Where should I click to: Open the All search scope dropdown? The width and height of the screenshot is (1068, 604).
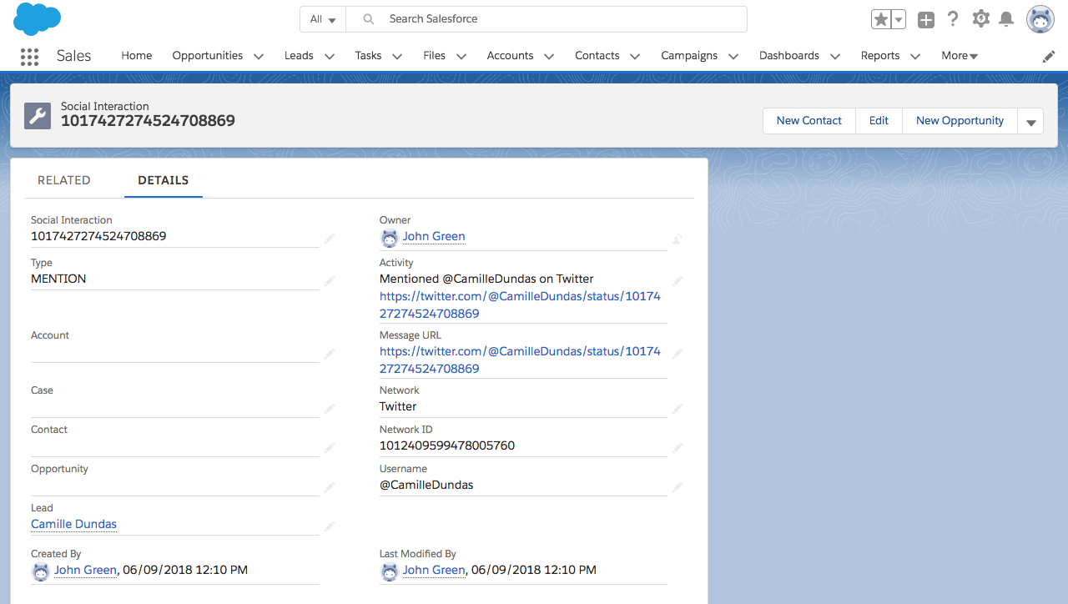(323, 19)
